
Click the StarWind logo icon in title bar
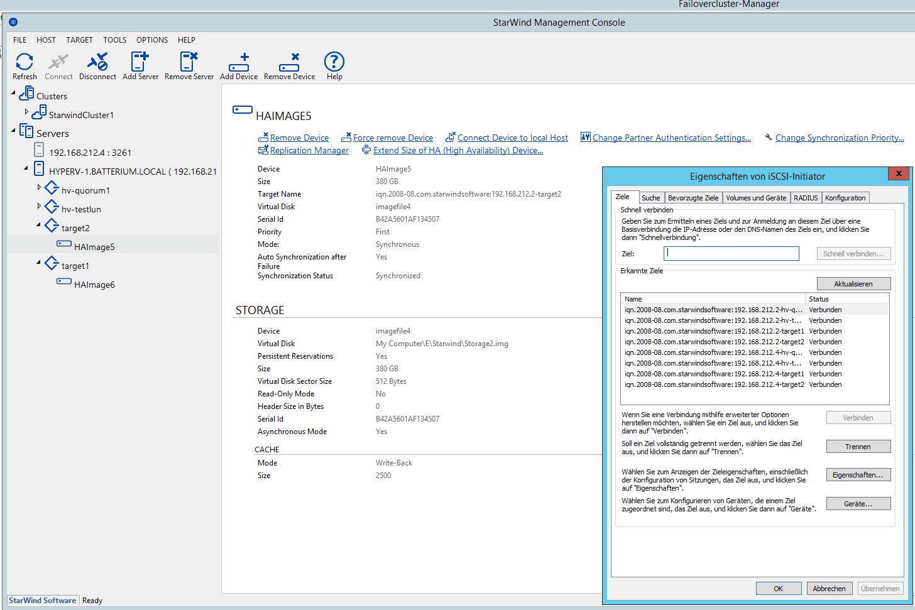coord(13,22)
